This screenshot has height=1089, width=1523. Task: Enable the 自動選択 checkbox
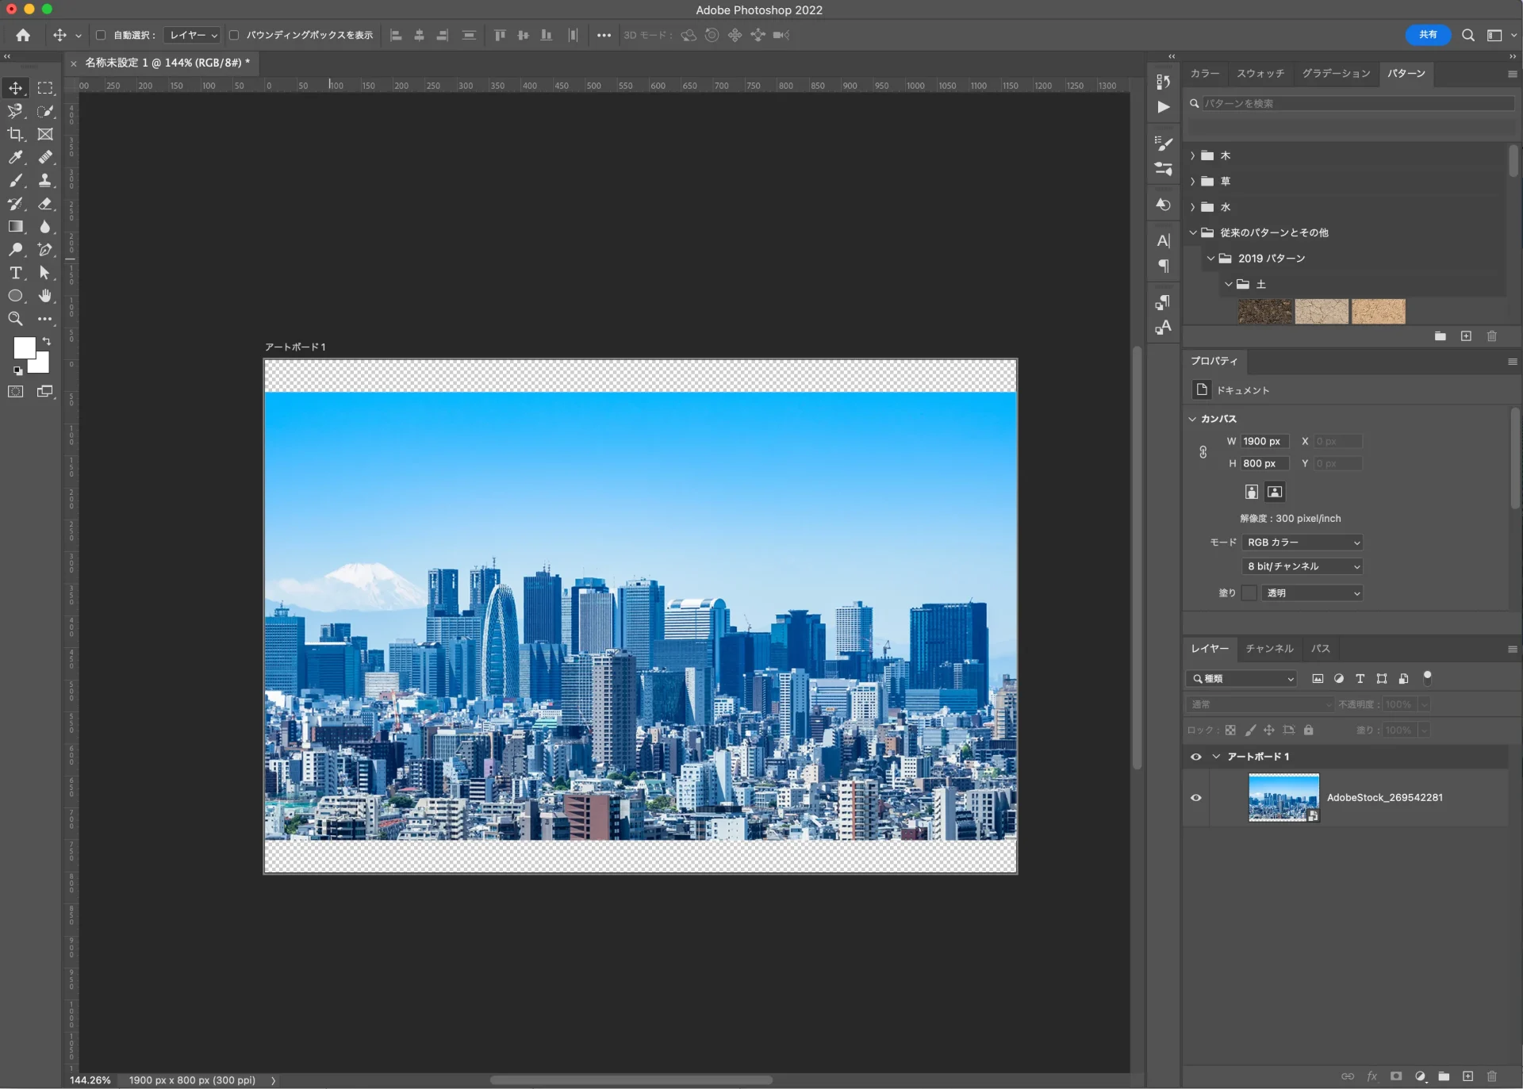(101, 35)
